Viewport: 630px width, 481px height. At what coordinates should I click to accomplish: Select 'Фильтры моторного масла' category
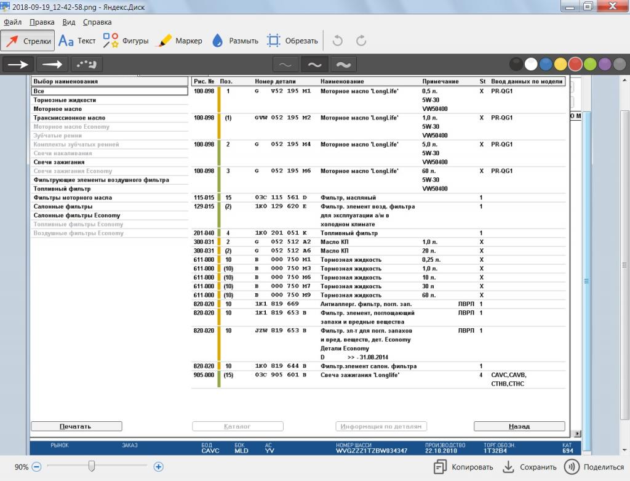coord(110,198)
